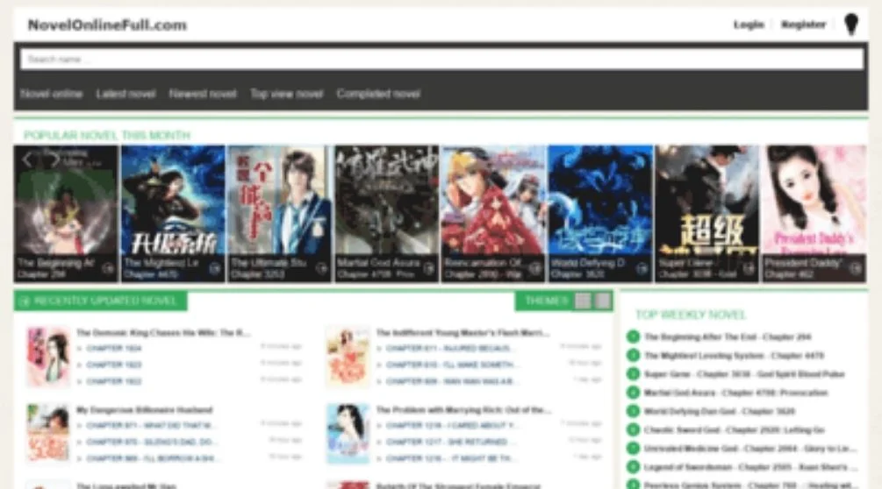Open Super Gene cover card
The height and width of the screenshot is (489, 882).
pos(707,213)
